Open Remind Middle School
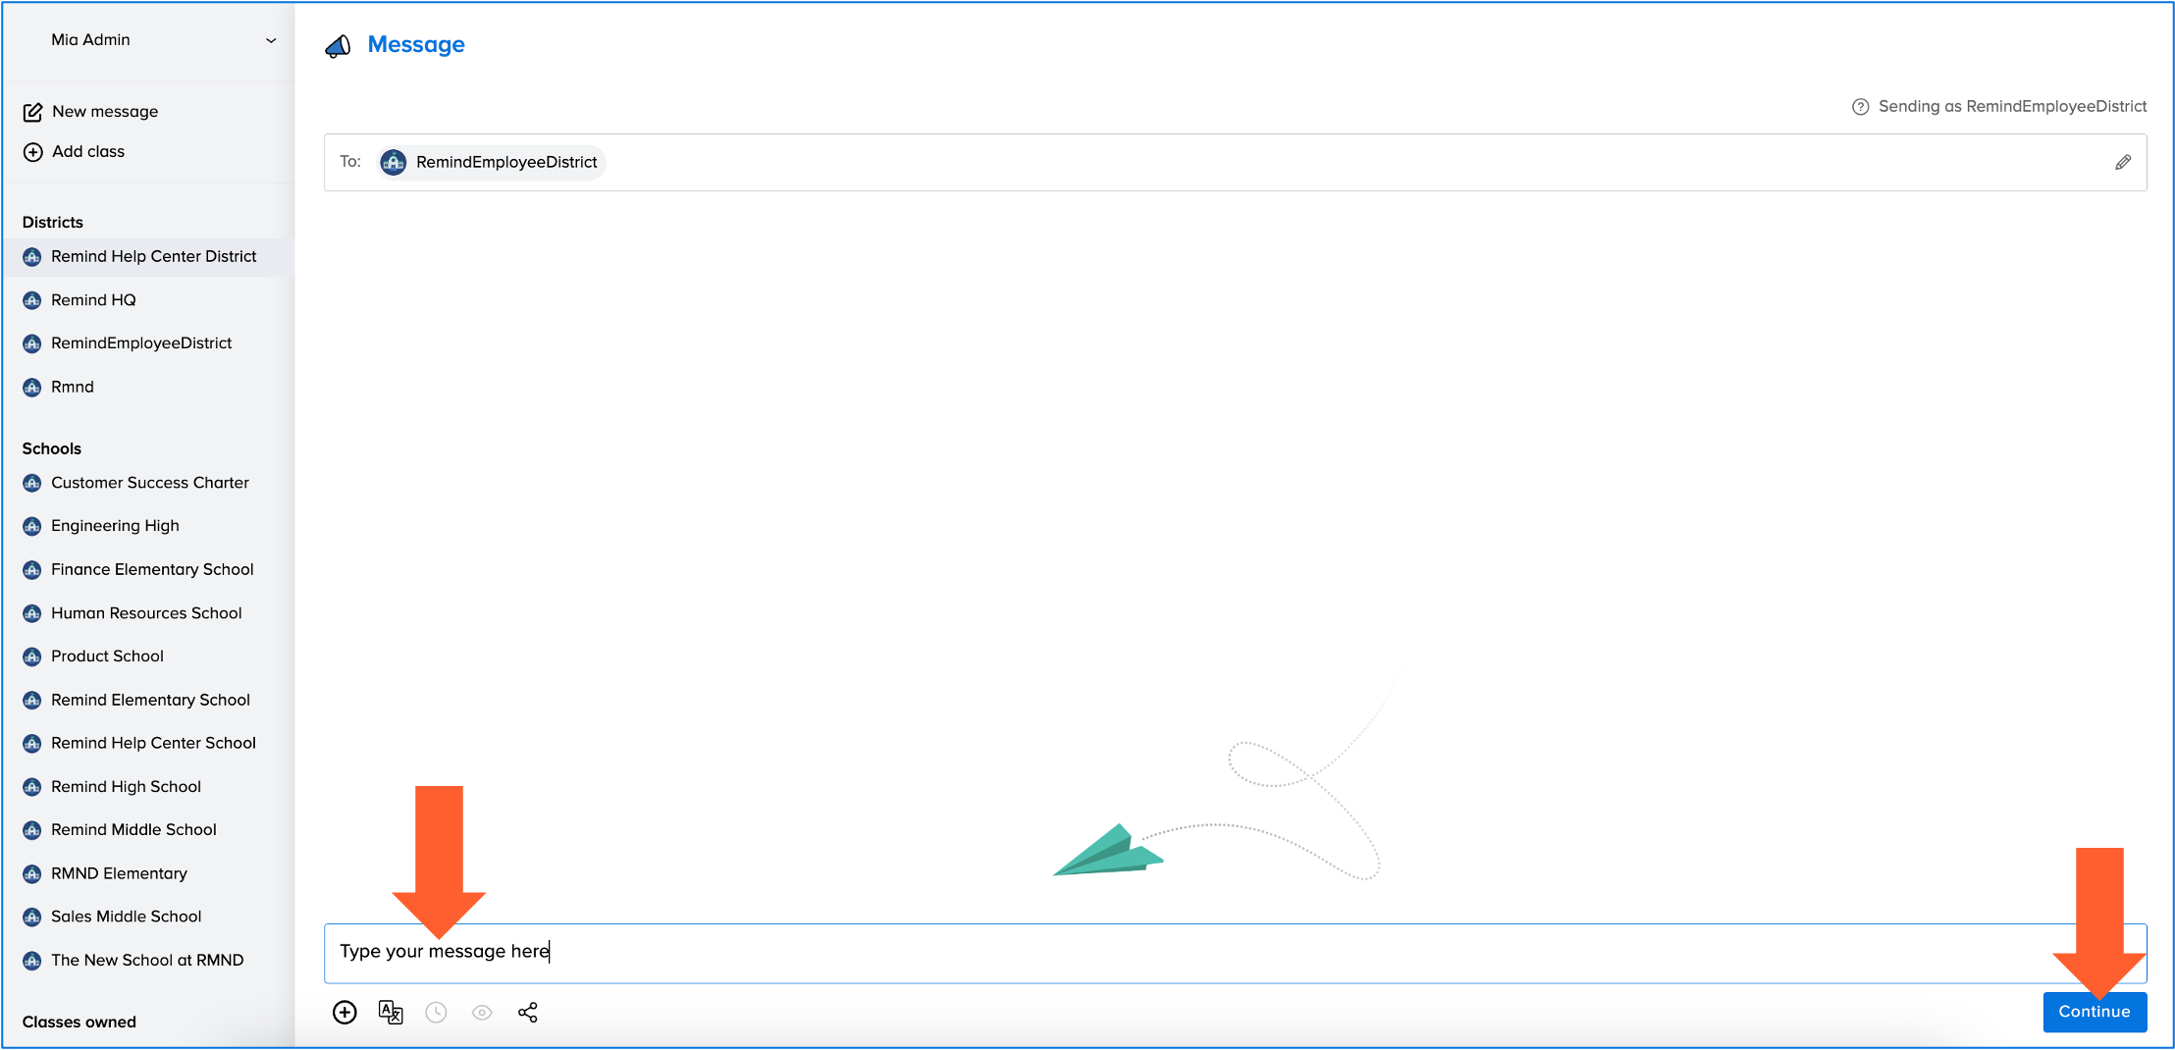The height and width of the screenshot is (1050, 2175). pyautogui.click(x=133, y=830)
